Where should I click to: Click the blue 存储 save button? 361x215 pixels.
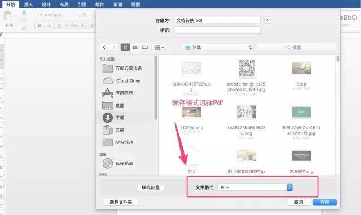click(x=325, y=202)
